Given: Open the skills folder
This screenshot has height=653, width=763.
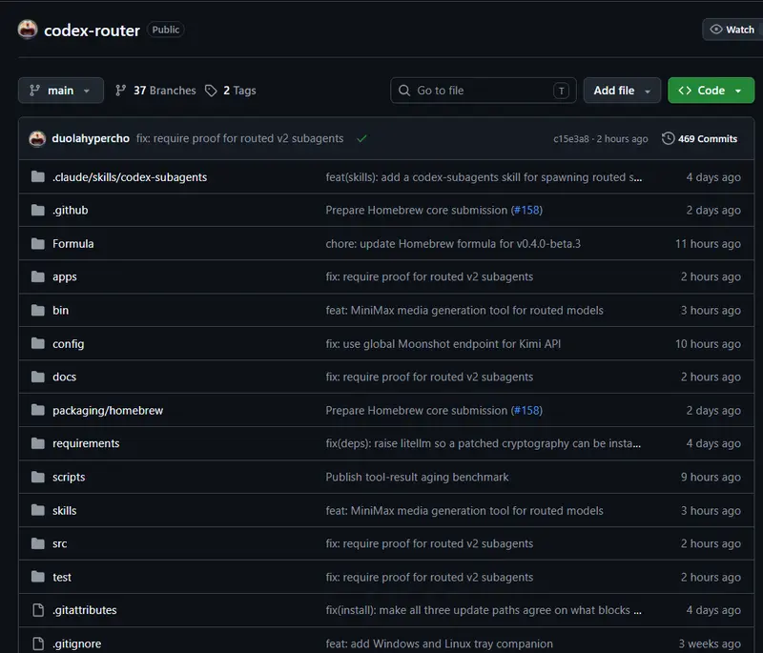Looking at the screenshot, I should click(64, 511).
